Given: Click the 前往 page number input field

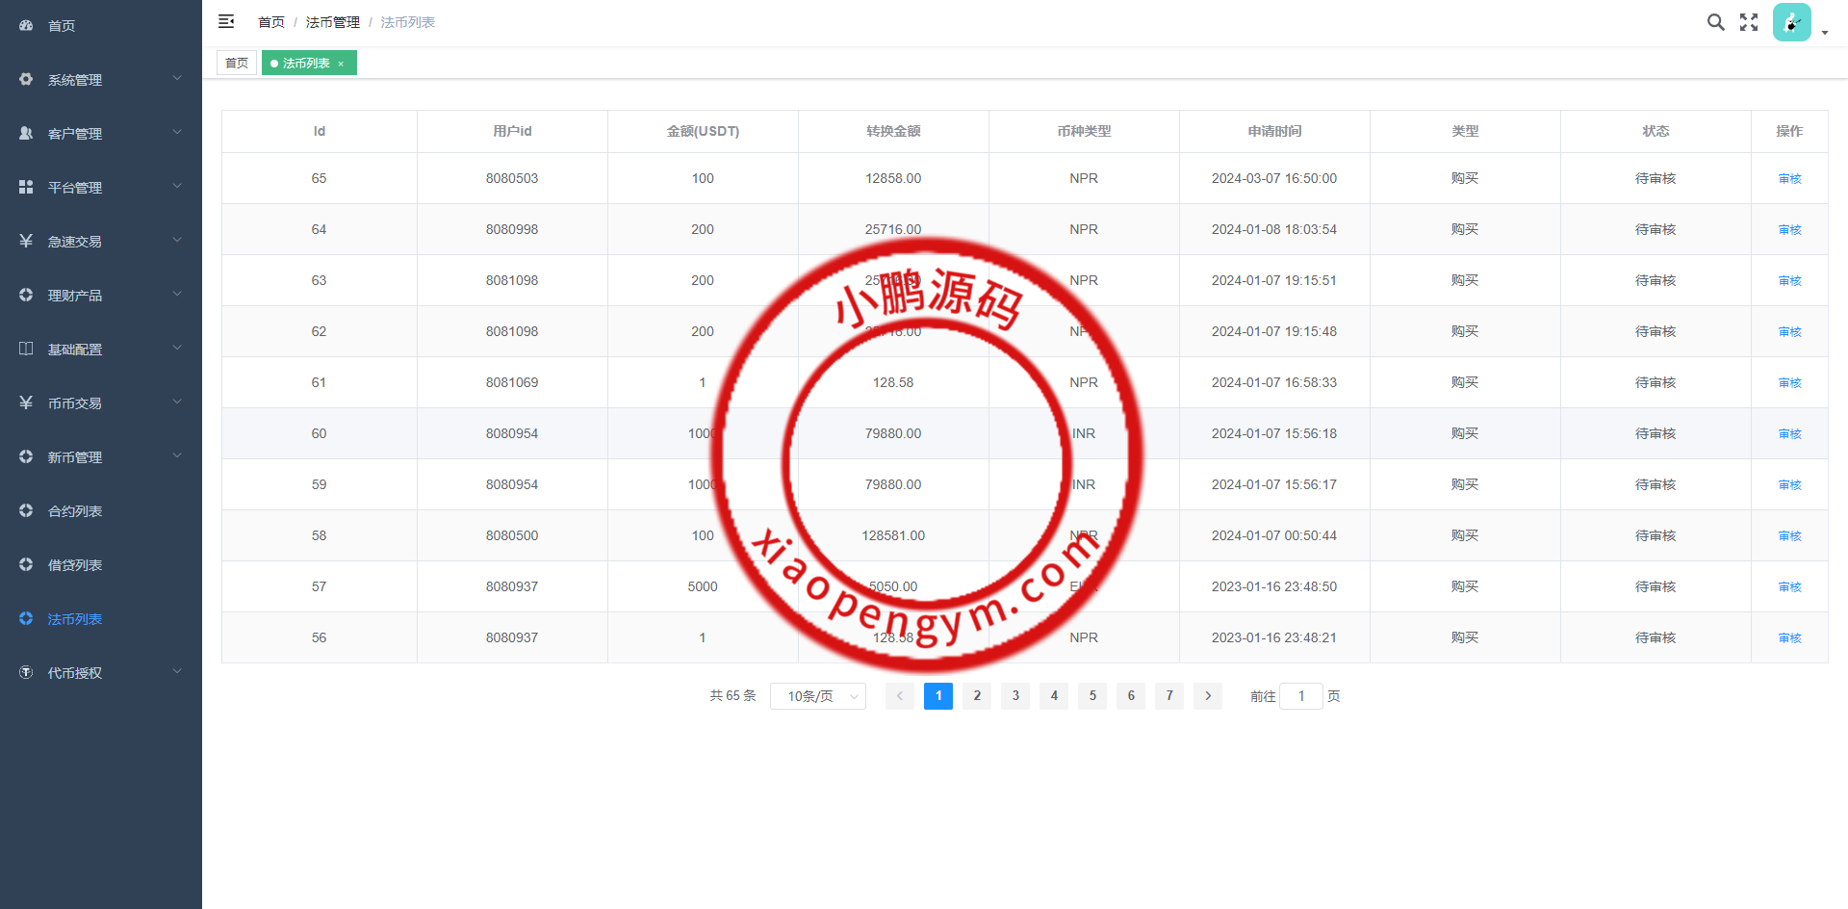Looking at the screenshot, I should click(x=1301, y=695).
